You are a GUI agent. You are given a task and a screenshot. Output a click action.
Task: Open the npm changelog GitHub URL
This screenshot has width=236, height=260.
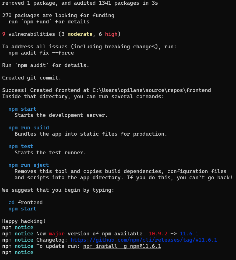tap(144, 240)
